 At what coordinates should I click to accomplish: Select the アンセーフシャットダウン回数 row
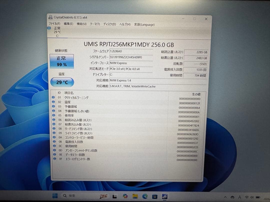pos(127,151)
